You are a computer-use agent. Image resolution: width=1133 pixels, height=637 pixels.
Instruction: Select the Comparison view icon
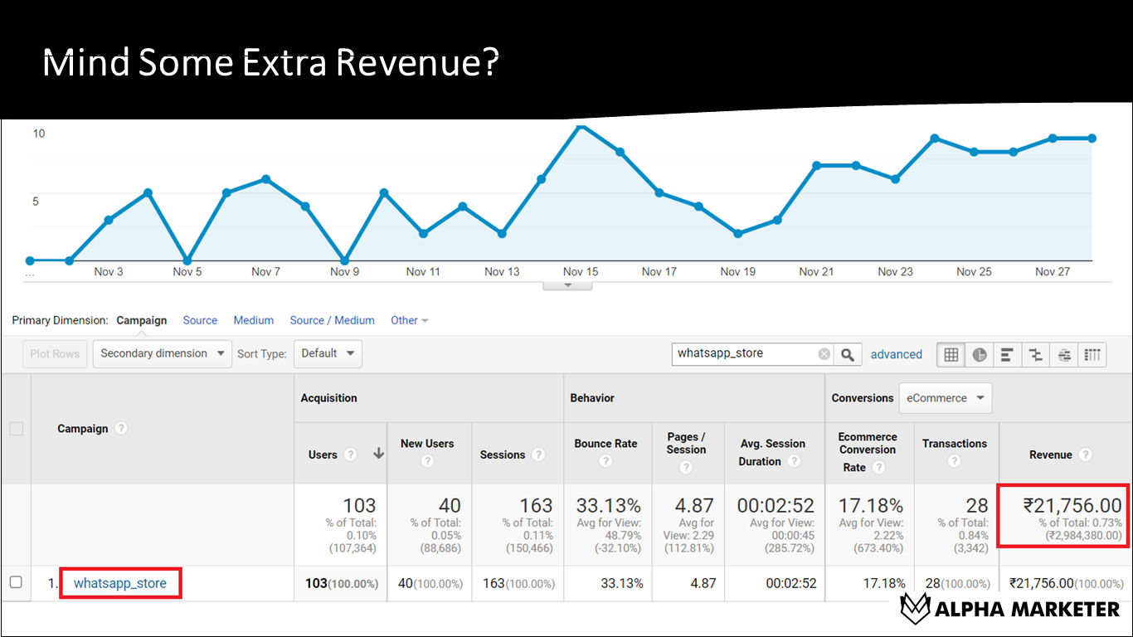coord(1036,354)
